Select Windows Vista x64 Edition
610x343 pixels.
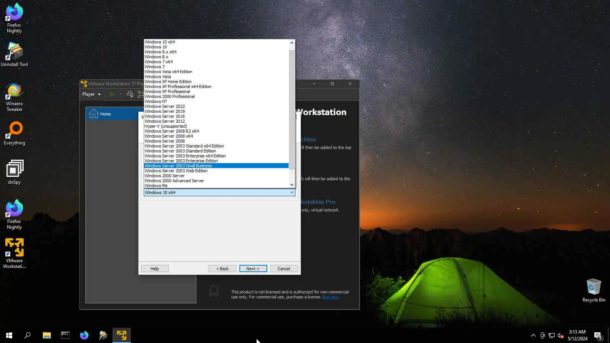[x=216, y=72]
